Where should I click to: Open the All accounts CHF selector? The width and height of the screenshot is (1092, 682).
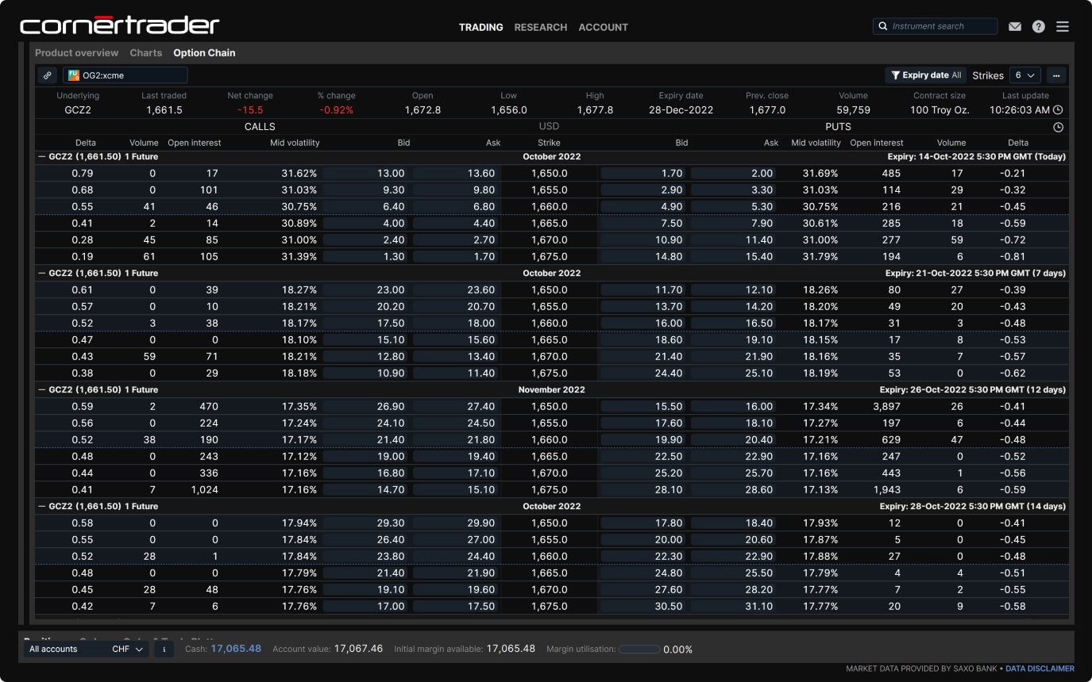(86, 649)
